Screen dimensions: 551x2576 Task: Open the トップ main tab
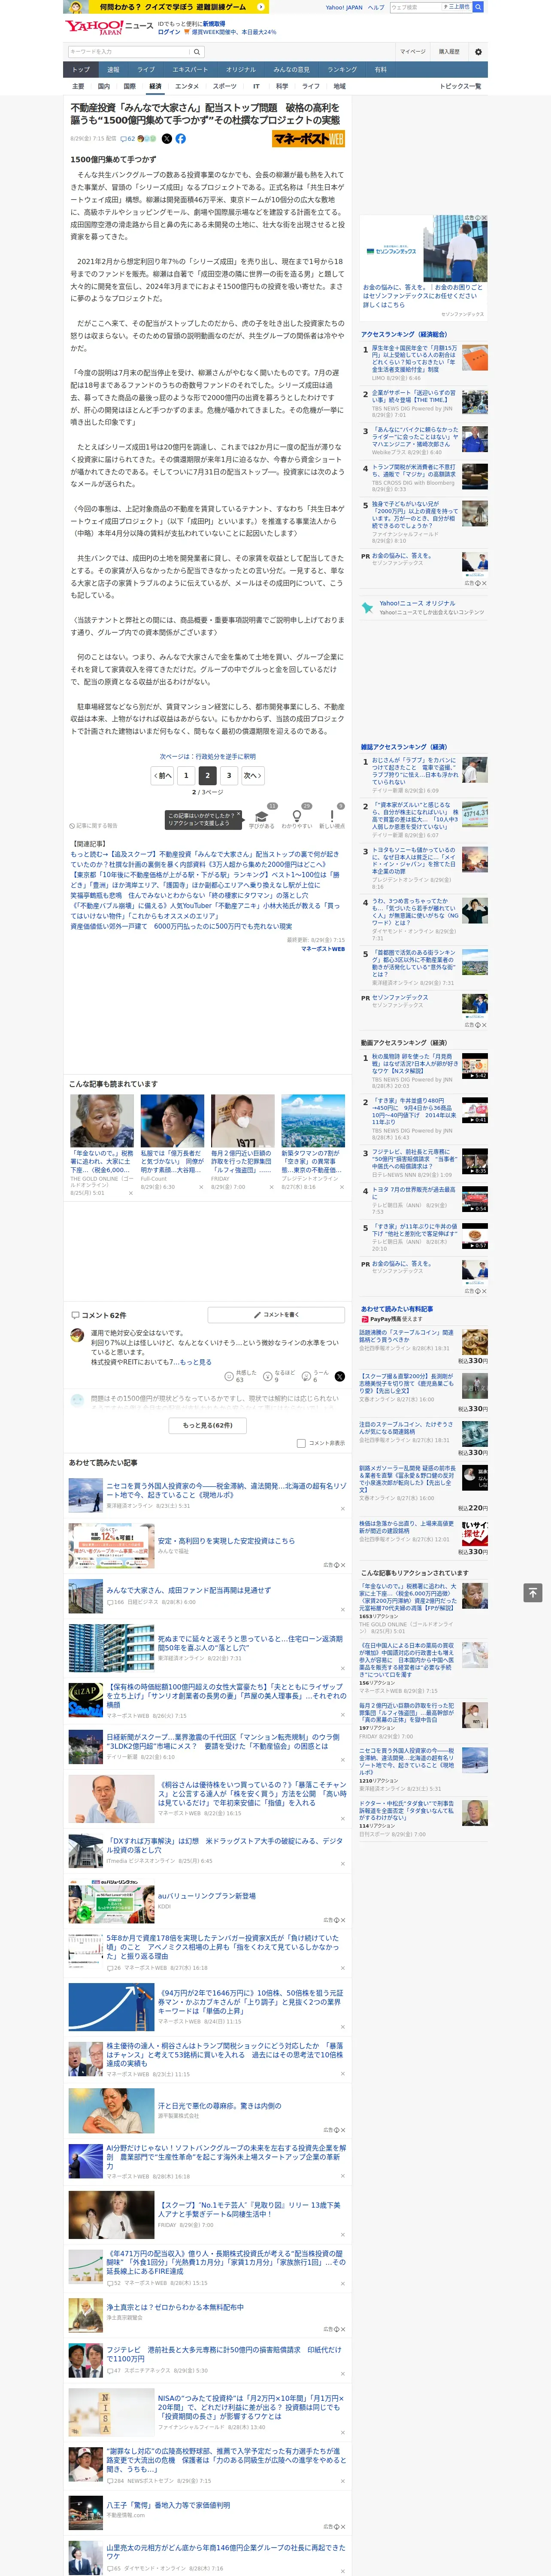[81, 70]
